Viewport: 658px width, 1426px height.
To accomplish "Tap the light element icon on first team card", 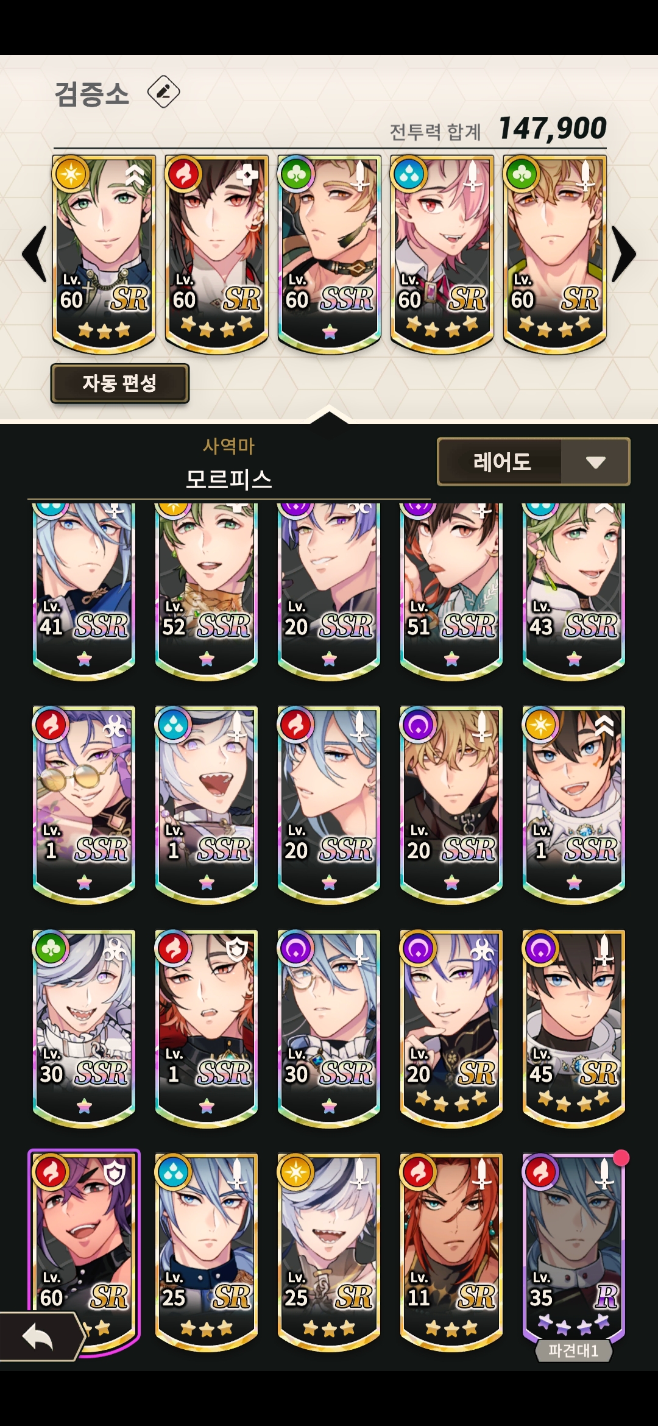I will [x=71, y=173].
